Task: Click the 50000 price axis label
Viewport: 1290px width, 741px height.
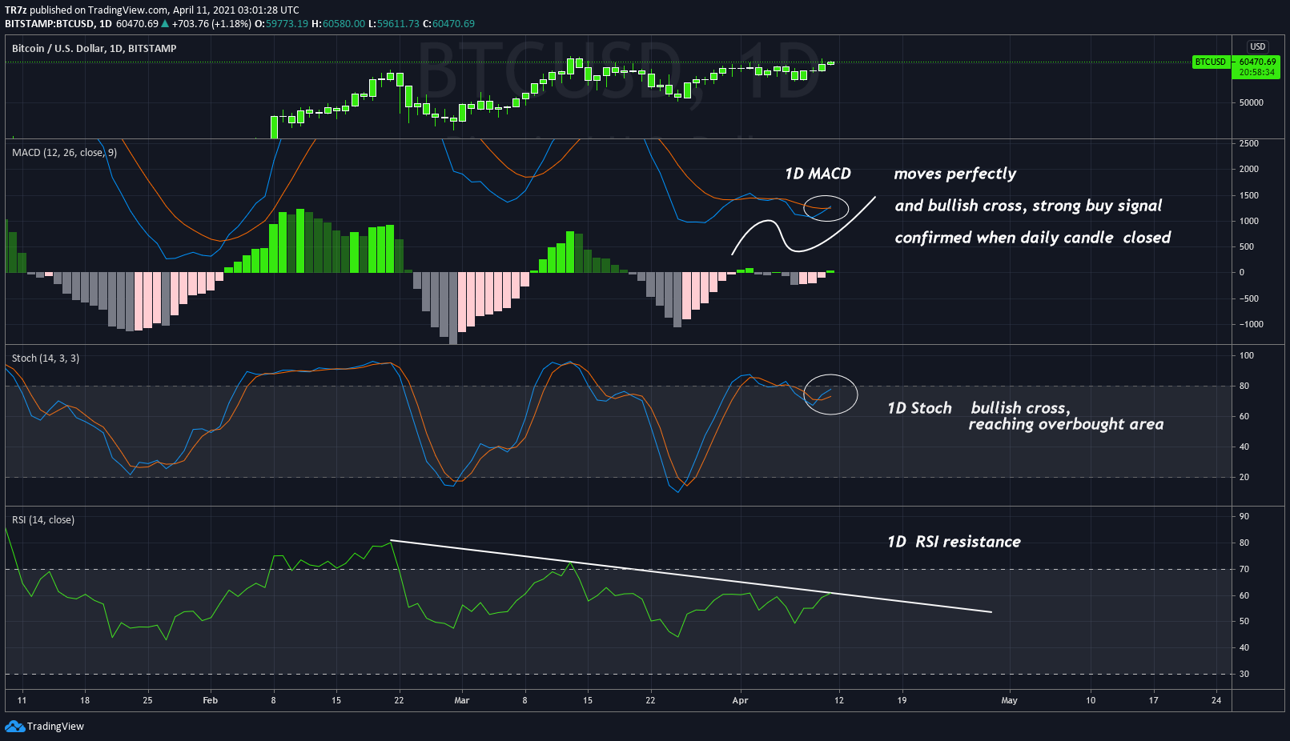Action: click(x=1251, y=102)
